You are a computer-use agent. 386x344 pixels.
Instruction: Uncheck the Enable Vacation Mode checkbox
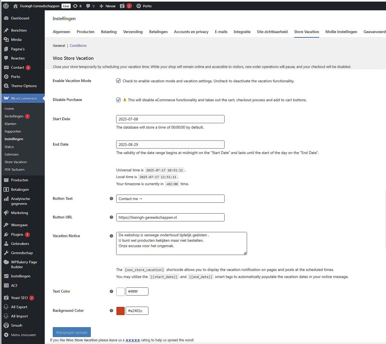tap(119, 81)
